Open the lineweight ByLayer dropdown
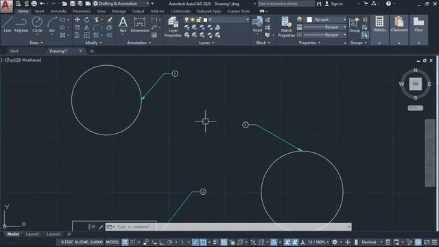 click(x=325, y=27)
